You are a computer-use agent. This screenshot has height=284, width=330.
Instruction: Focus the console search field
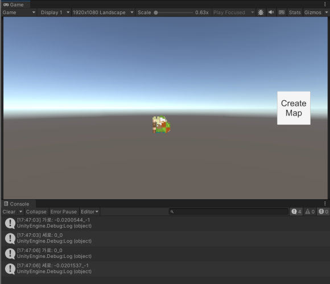point(228,212)
